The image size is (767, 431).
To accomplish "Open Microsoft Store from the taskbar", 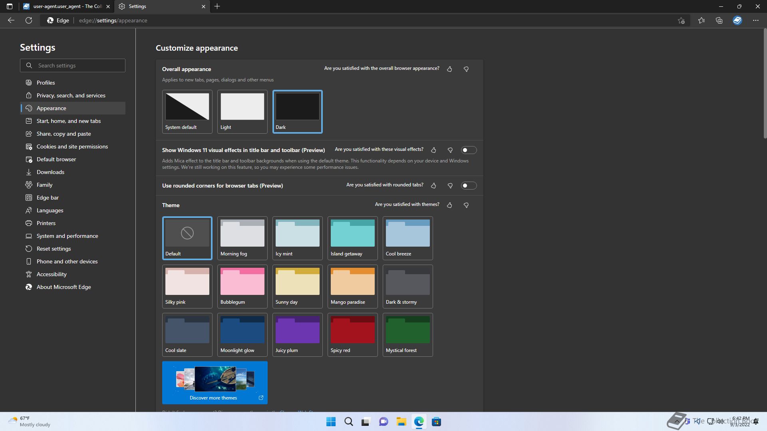I will pos(436,422).
